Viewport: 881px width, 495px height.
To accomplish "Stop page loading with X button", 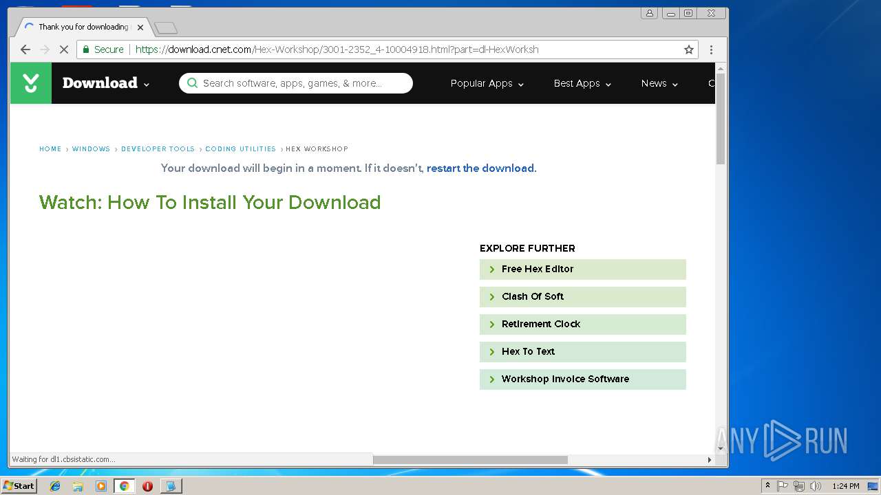I will (x=64, y=49).
